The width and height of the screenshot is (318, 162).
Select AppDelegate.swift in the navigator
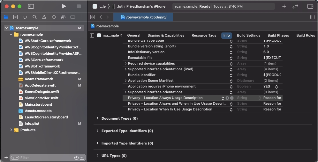click(40, 85)
